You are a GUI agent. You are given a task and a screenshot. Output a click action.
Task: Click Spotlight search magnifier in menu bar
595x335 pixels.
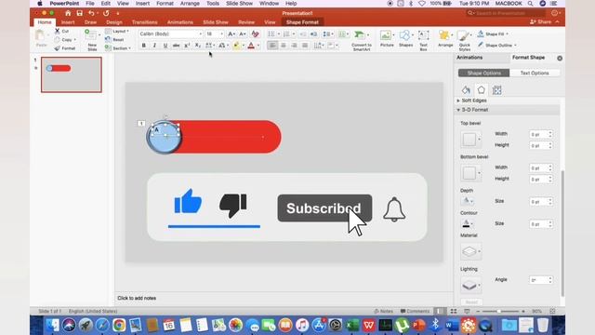[530, 4]
